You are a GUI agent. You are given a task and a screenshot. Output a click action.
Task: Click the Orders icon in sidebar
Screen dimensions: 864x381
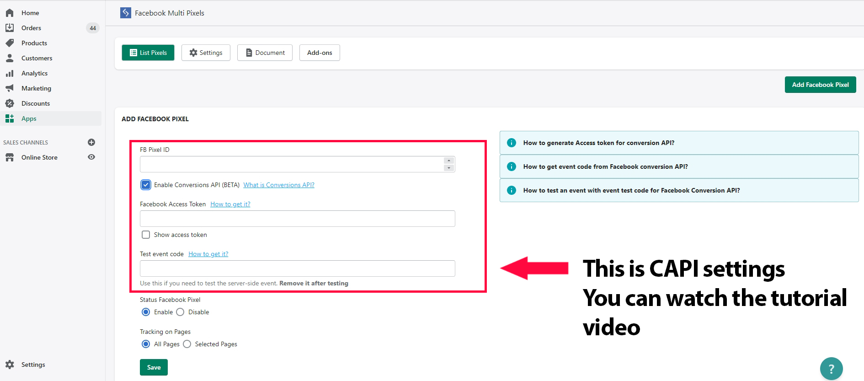tap(10, 28)
